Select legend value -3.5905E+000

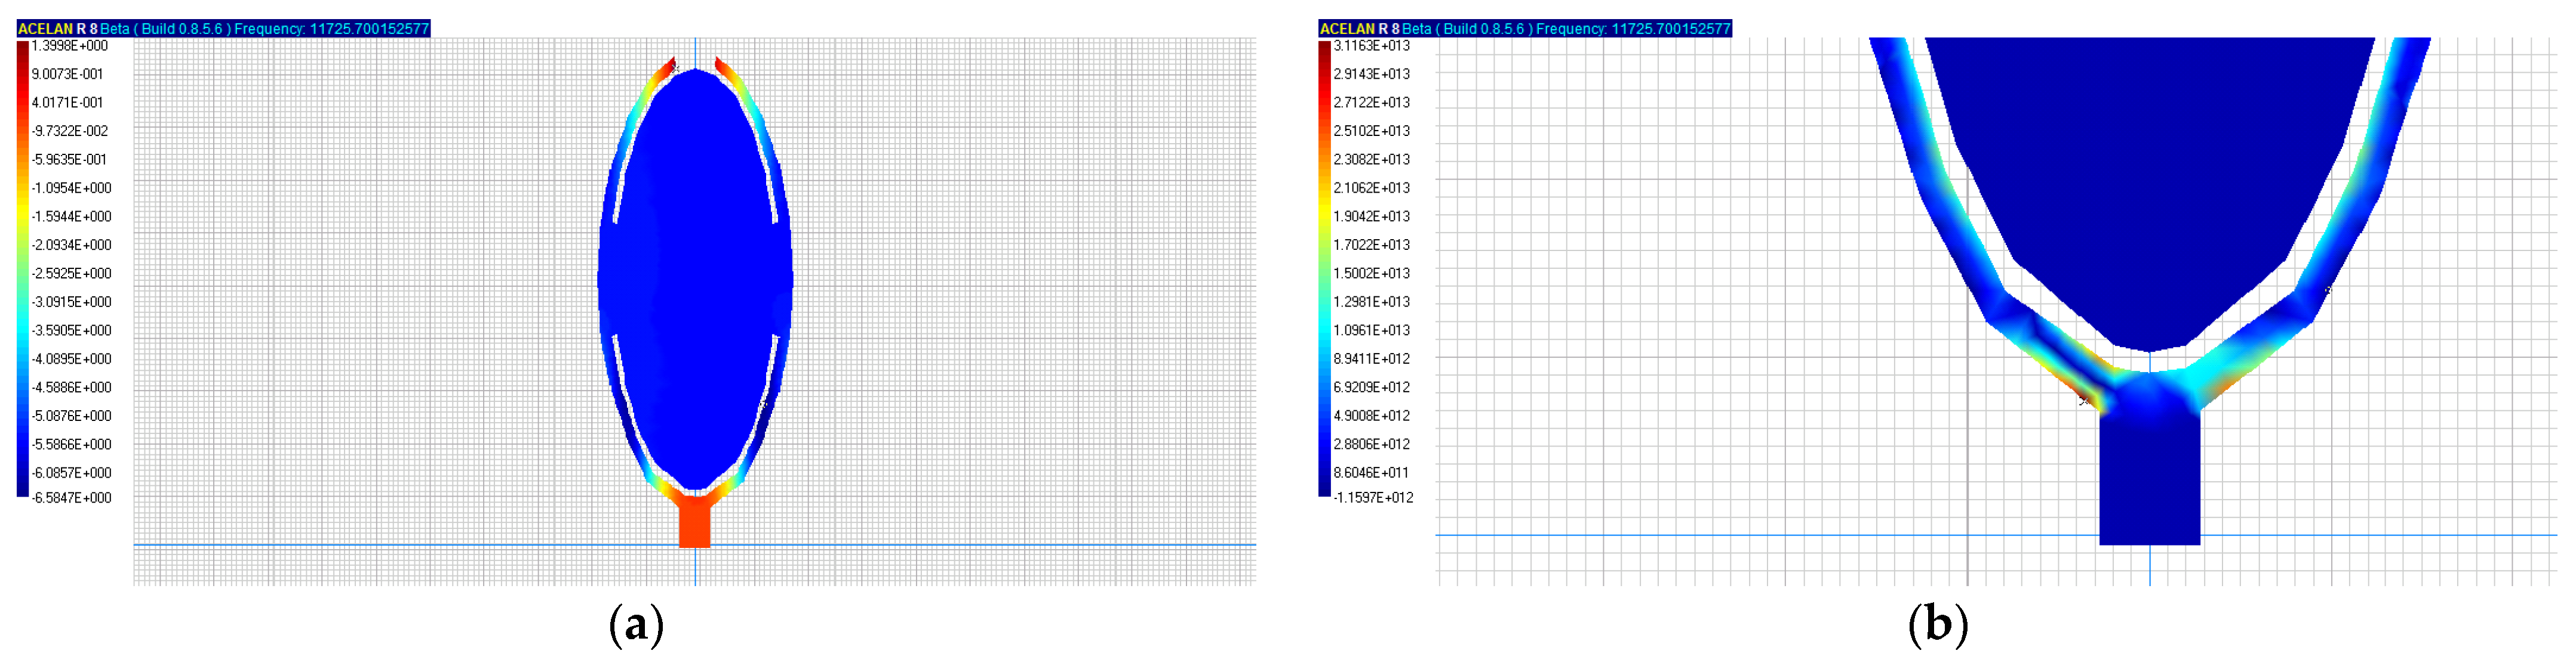71,330
